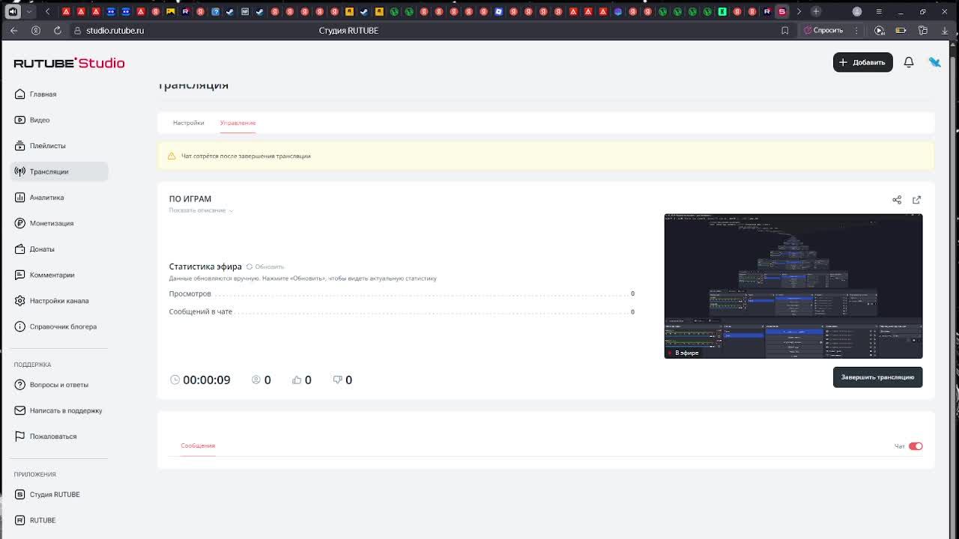Screen dimensions: 959x539
Task: Switch to the Настройки tab
Action: coord(188,123)
